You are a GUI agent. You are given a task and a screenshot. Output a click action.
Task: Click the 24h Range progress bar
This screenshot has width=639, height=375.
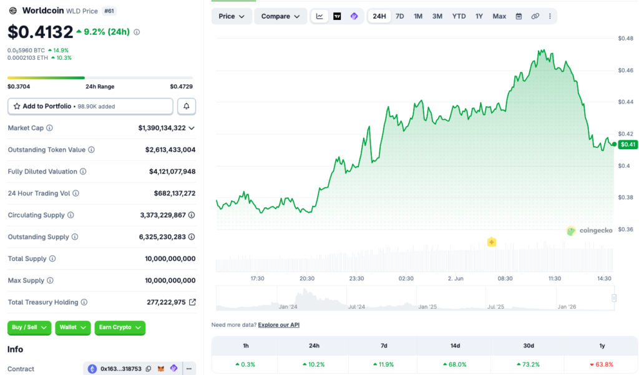100,77
